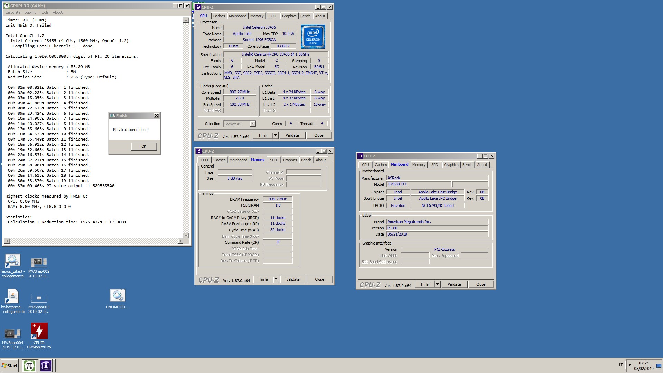
Task: Click the BIOS version P1.80 field
Action: coord(437,228)
